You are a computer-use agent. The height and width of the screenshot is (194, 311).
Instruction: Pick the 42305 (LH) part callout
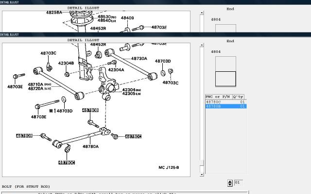[x=129, y=94]
